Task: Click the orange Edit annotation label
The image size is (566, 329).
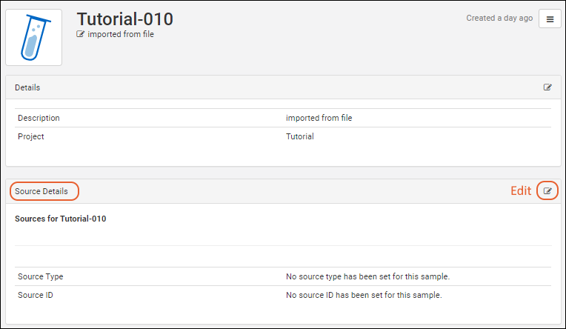Action: 521,191
